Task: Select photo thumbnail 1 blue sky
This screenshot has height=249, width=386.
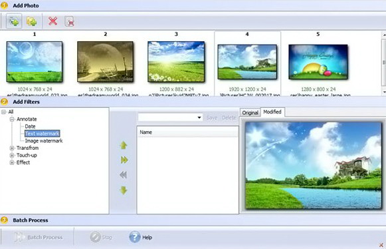Action: click(35, 62)
